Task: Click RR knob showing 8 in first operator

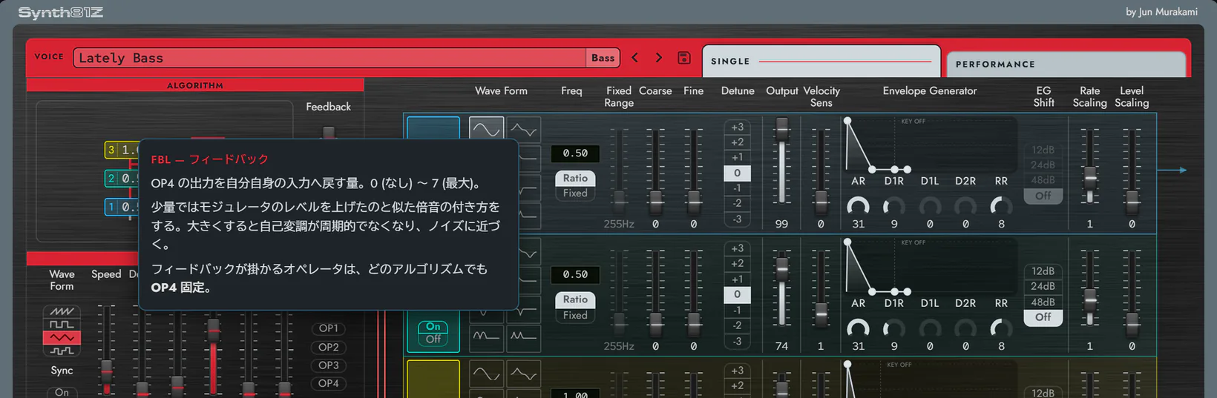Action: [x=1001, y=206]
